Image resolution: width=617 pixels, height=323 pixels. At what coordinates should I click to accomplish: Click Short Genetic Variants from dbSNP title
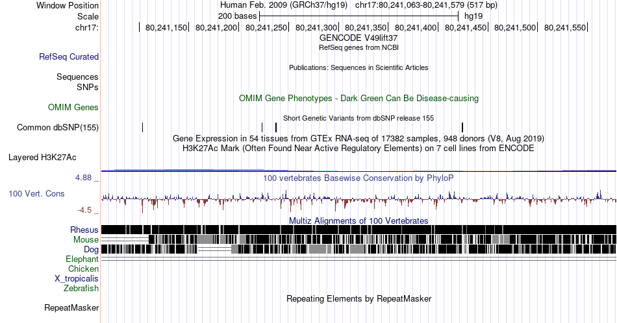click(359, 118)
